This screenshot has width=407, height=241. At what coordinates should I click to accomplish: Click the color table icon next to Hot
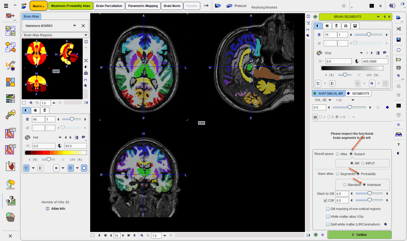tap(27, 137)
